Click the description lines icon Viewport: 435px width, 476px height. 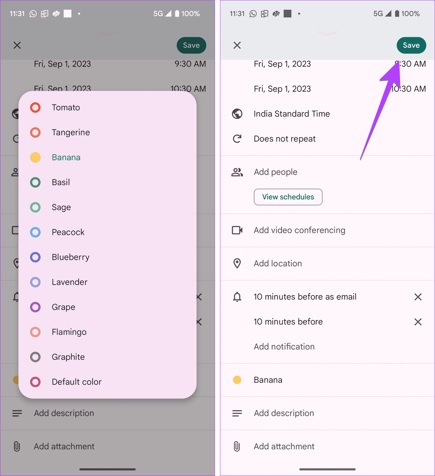point(237,413)
